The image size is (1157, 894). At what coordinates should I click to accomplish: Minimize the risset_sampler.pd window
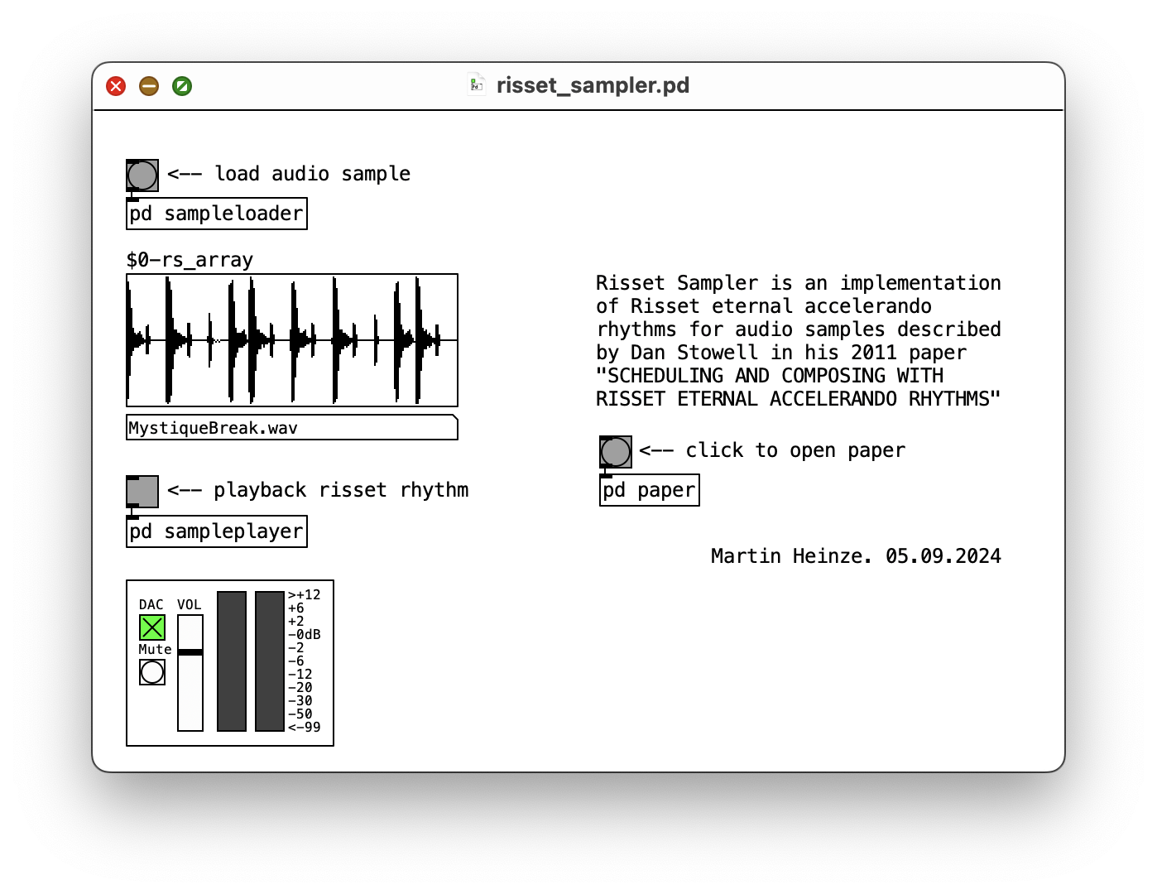tap(149, 86)
